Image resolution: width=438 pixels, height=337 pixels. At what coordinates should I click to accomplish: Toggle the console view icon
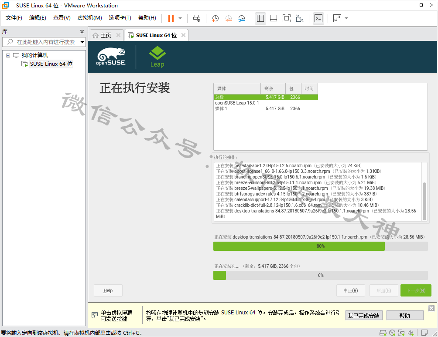318,18
